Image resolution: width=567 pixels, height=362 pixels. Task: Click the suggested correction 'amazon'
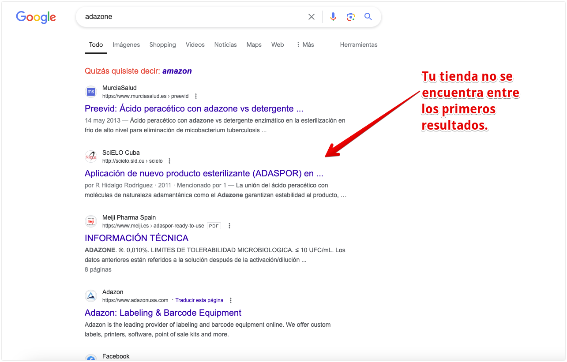[x=177, y=71]
